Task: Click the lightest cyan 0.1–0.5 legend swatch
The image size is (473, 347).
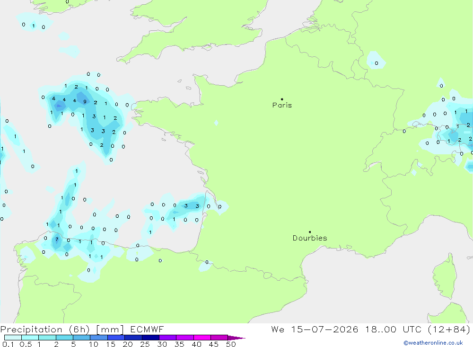Action: (x=13, y=338)
